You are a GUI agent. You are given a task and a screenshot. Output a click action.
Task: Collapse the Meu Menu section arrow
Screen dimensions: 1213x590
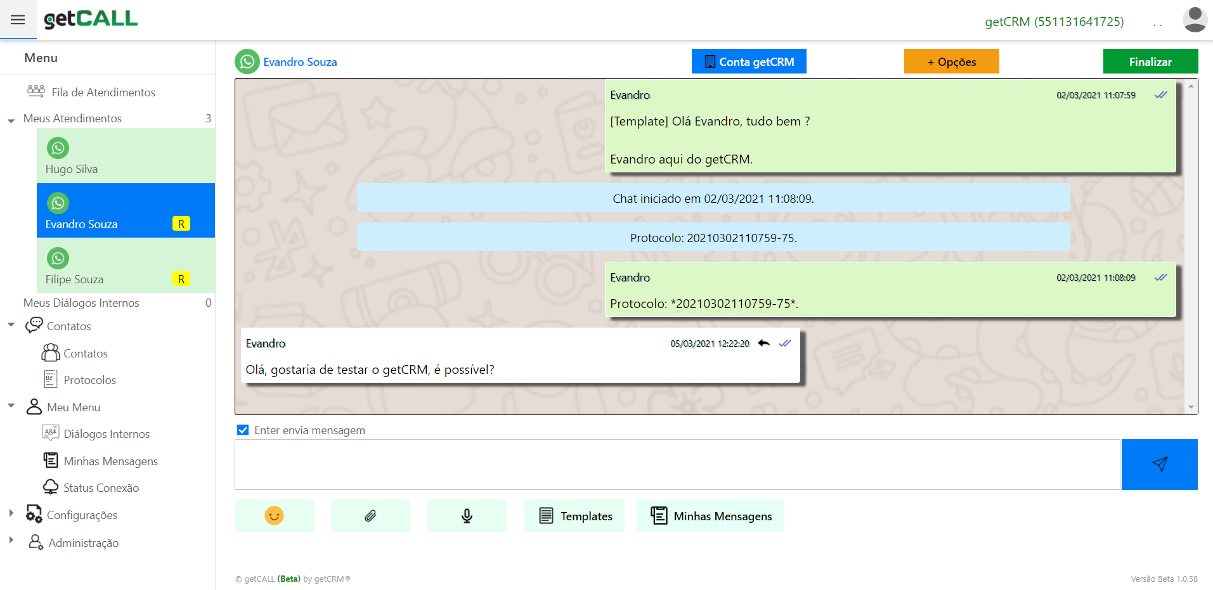[11, 405]
